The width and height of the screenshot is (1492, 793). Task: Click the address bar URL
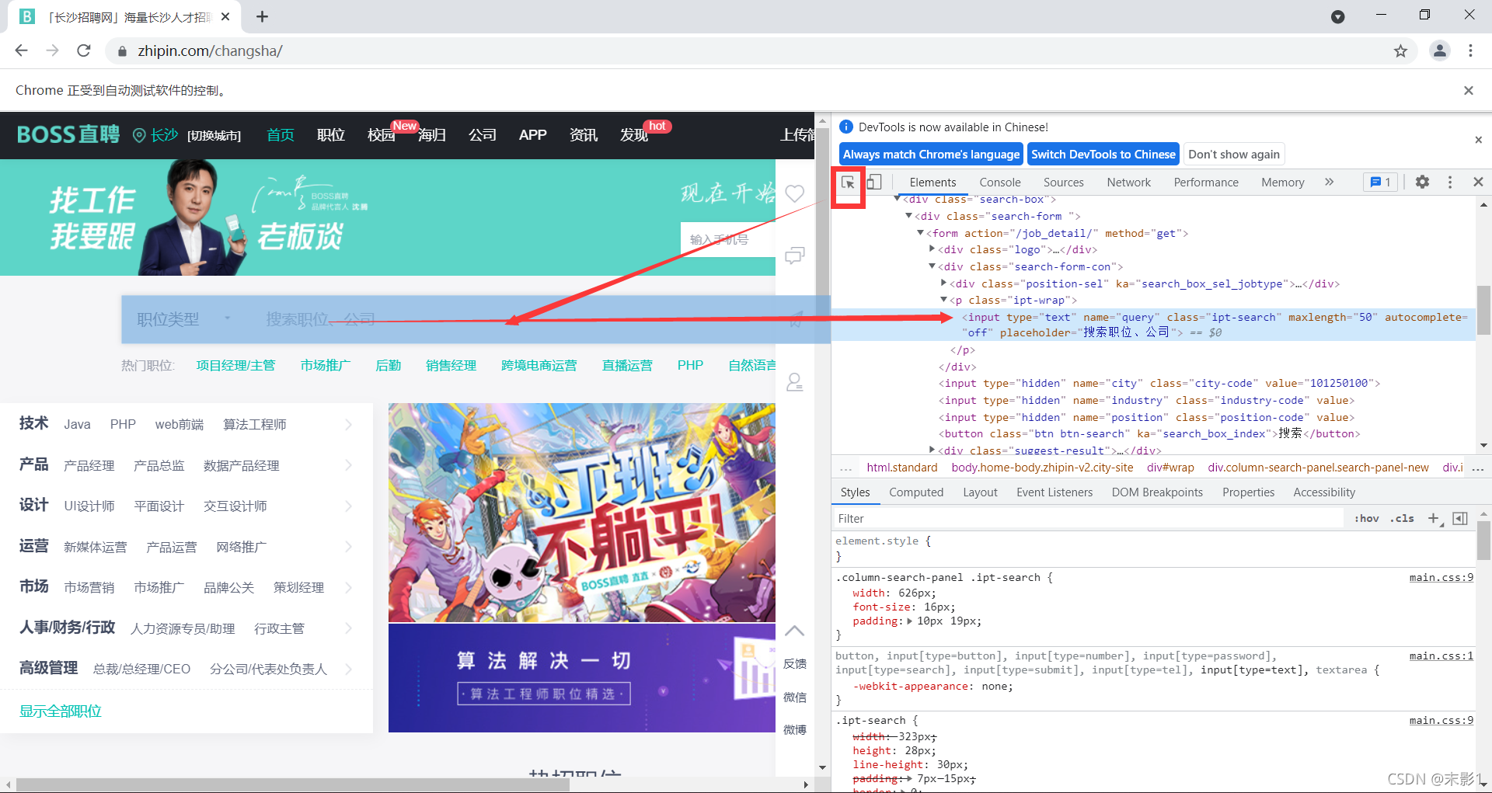(x=210, y=51)
